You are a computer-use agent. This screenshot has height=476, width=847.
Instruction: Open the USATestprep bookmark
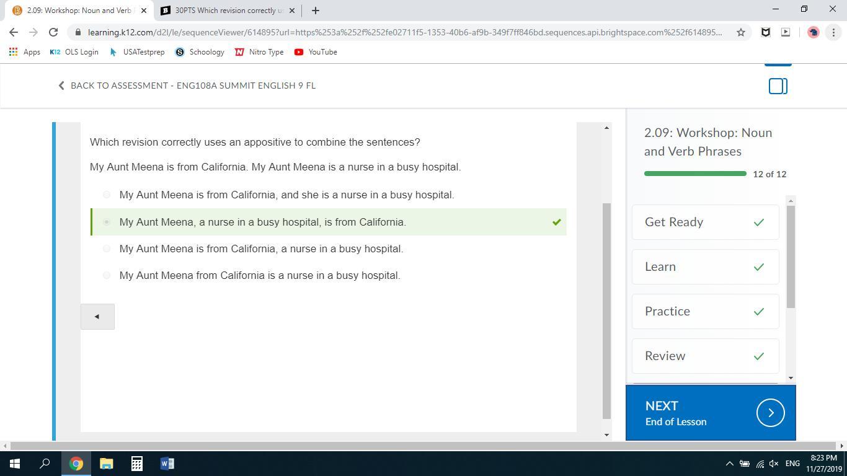pyautogui.click(x=136, y=52)
